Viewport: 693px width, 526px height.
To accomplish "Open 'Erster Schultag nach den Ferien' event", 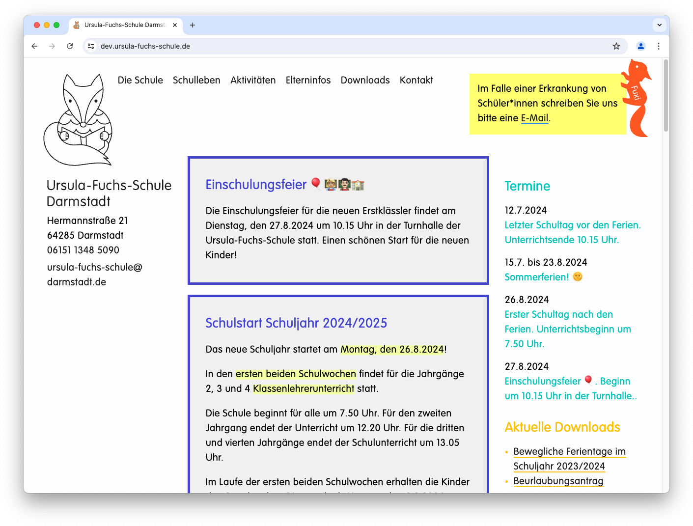I will [x=568, y=329].
